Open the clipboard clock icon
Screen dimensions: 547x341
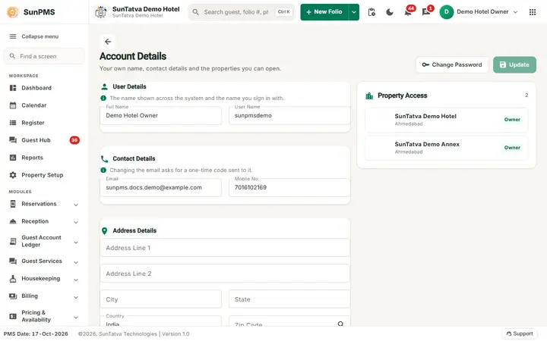point(372,12)
